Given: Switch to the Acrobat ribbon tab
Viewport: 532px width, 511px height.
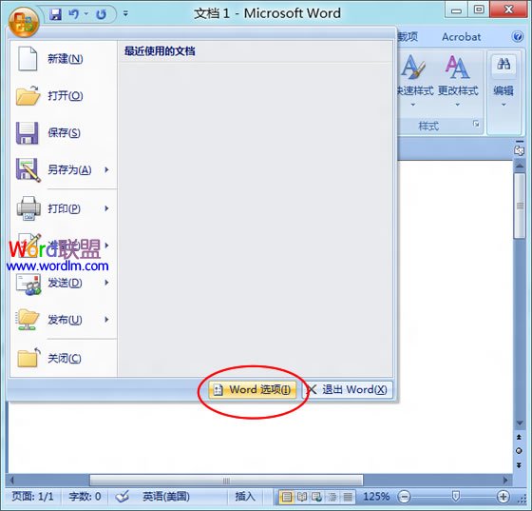Looking at the screenshot, I should click(x=461, y=37).
